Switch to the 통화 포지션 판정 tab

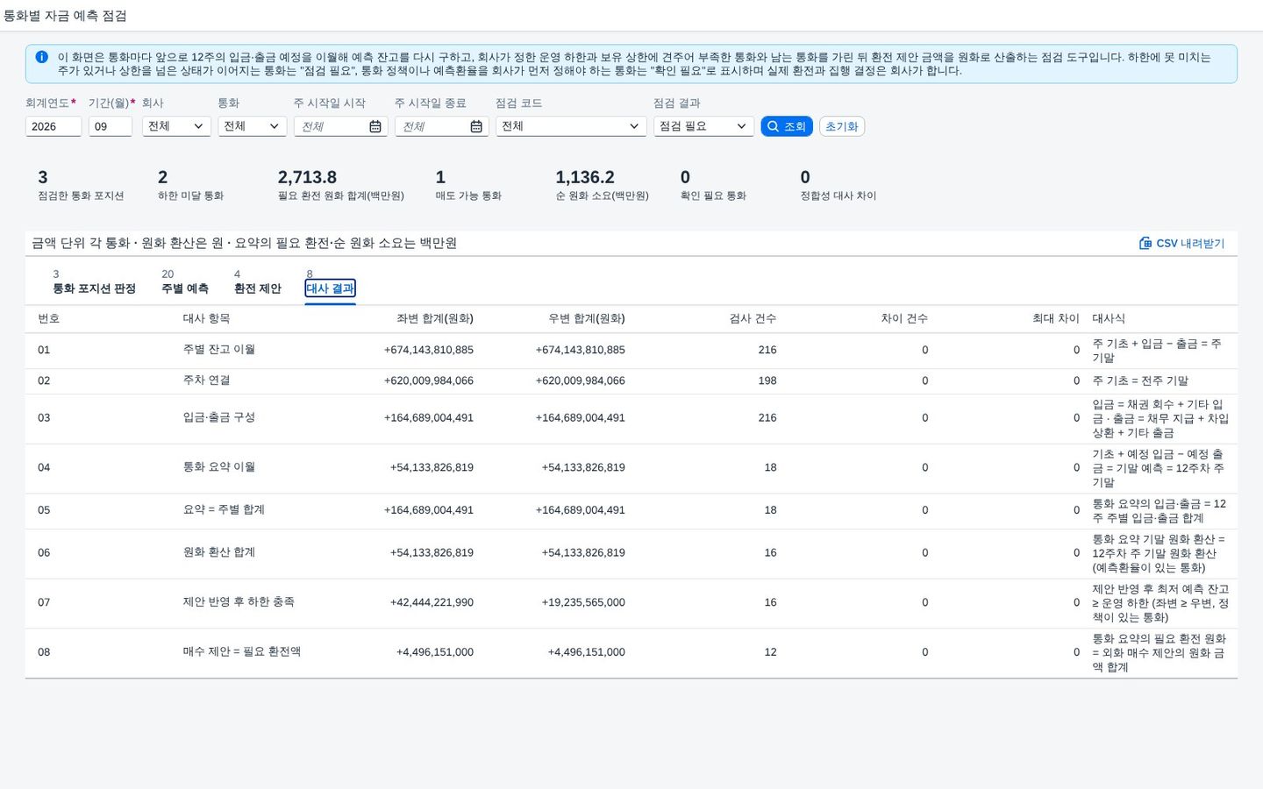point(94,288)
